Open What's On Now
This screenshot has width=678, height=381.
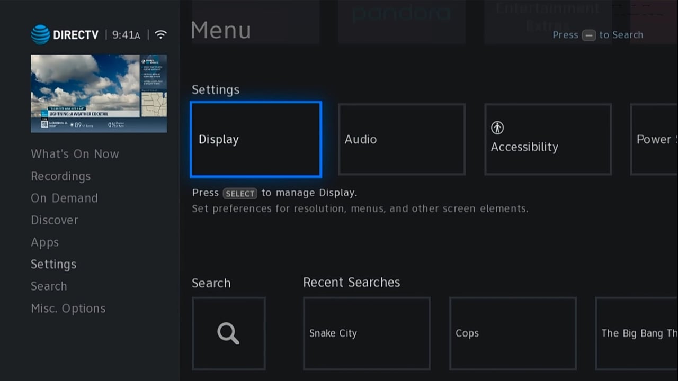click(x=75, y=153)
